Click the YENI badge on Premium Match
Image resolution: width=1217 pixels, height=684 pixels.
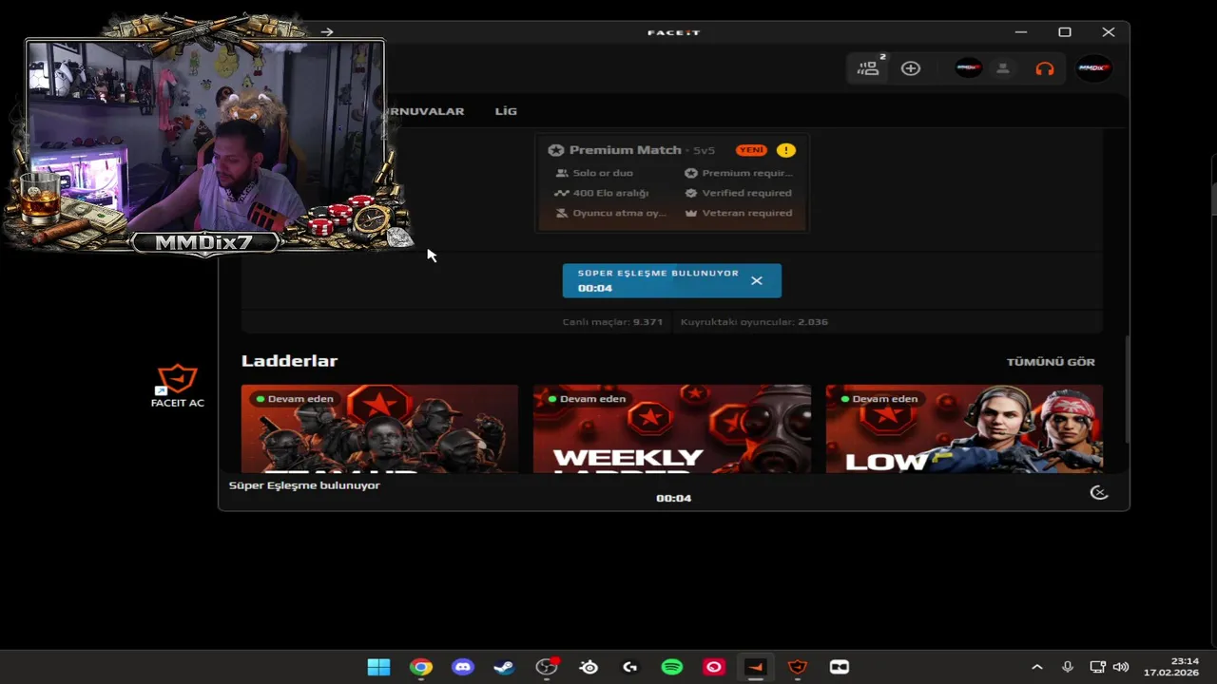pyautogui.click(x=751, y=150)
